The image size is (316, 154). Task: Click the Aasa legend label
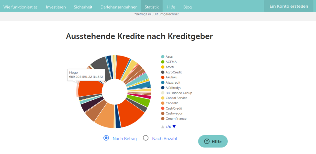point(169,57)
